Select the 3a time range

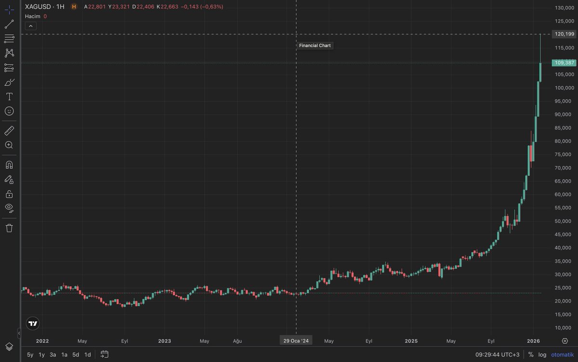53,354
